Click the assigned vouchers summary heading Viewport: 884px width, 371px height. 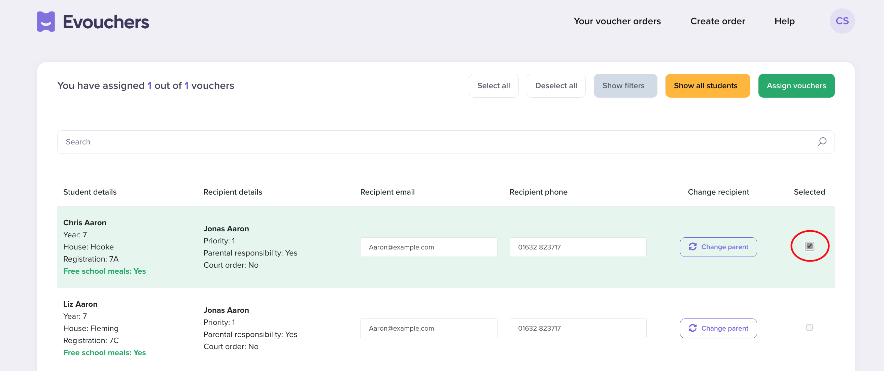[x=145, y=86]
